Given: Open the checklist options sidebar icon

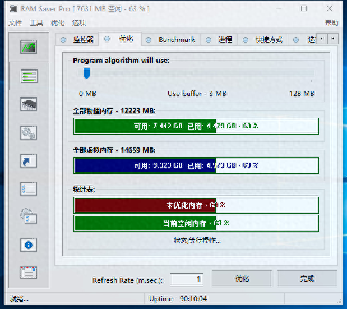Looking at the screenshot, I should 29,189.
